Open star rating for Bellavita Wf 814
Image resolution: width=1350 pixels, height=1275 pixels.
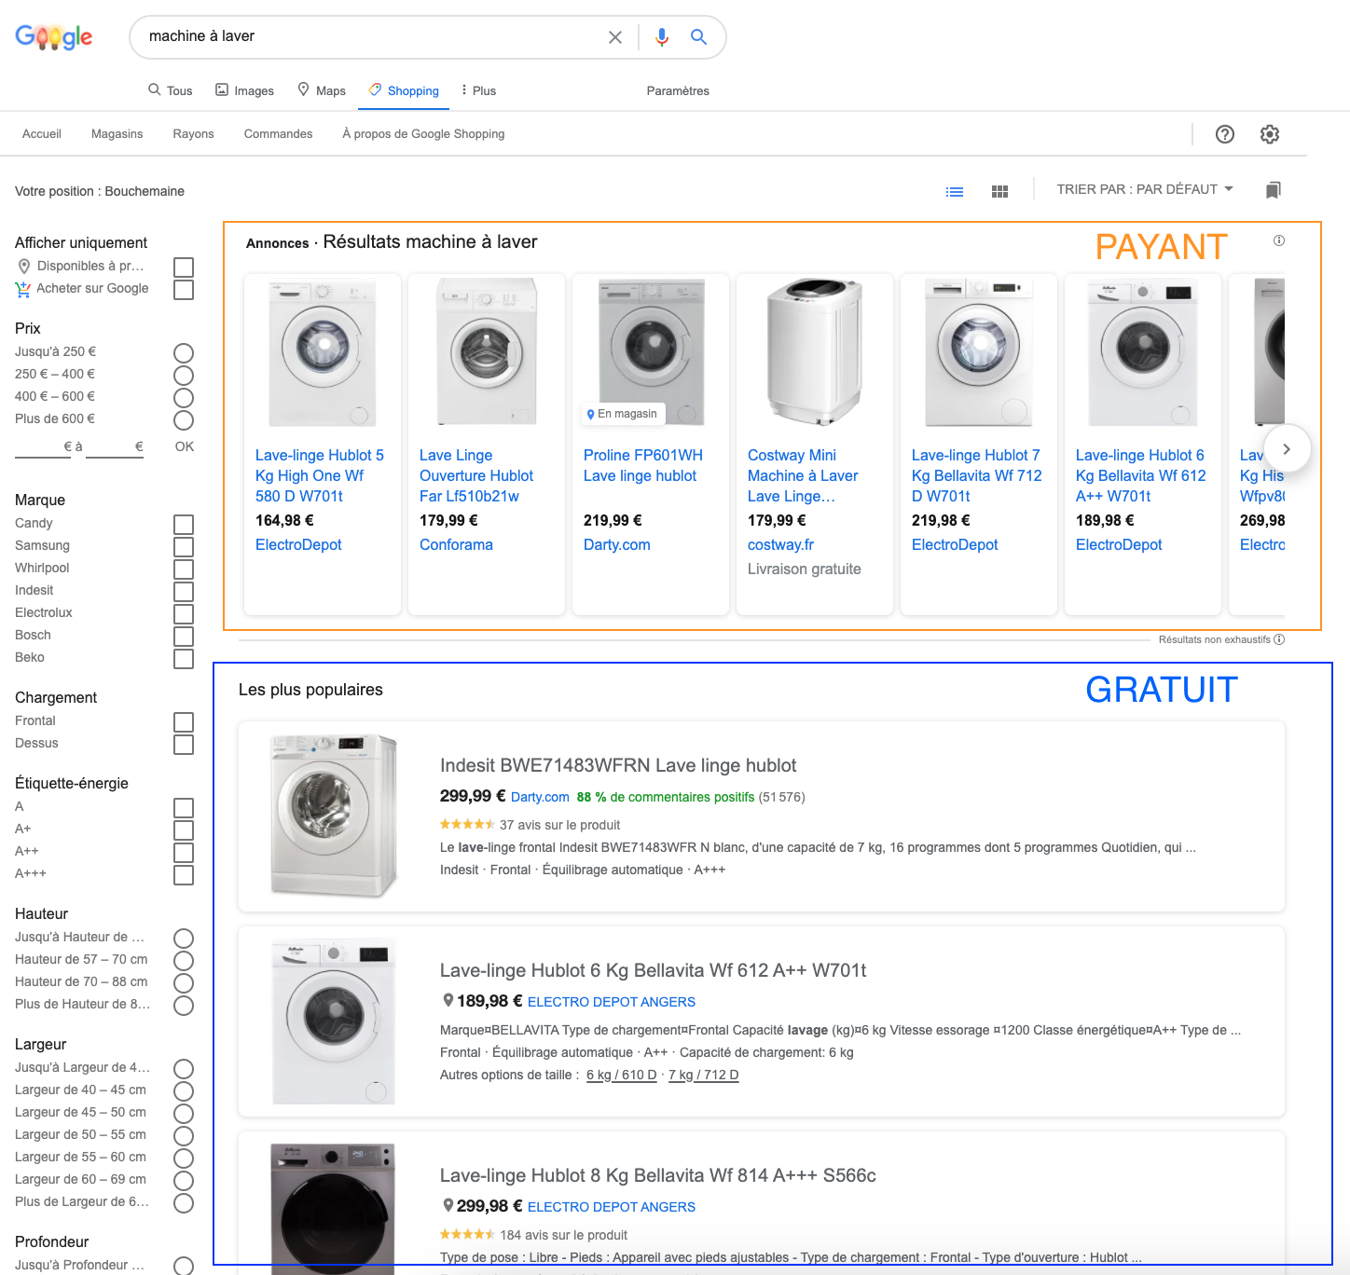tap(467, 1234)
